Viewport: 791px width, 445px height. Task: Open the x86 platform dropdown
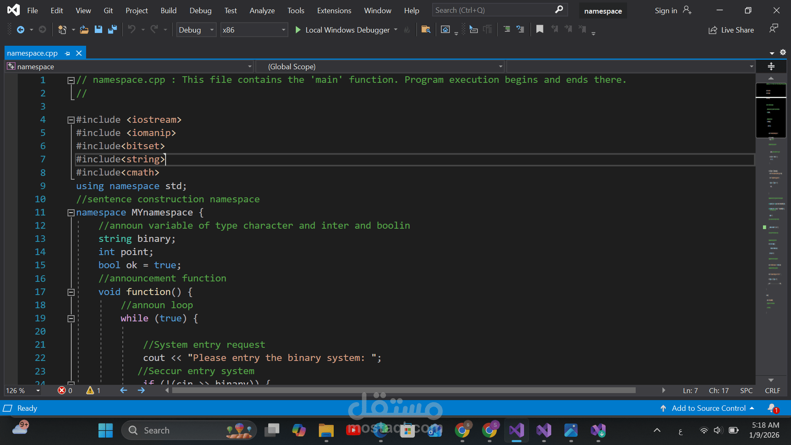(283, 30)
